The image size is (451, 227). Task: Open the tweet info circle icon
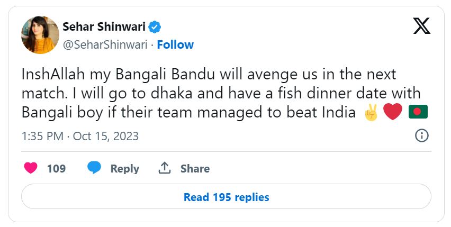point(421,136)
